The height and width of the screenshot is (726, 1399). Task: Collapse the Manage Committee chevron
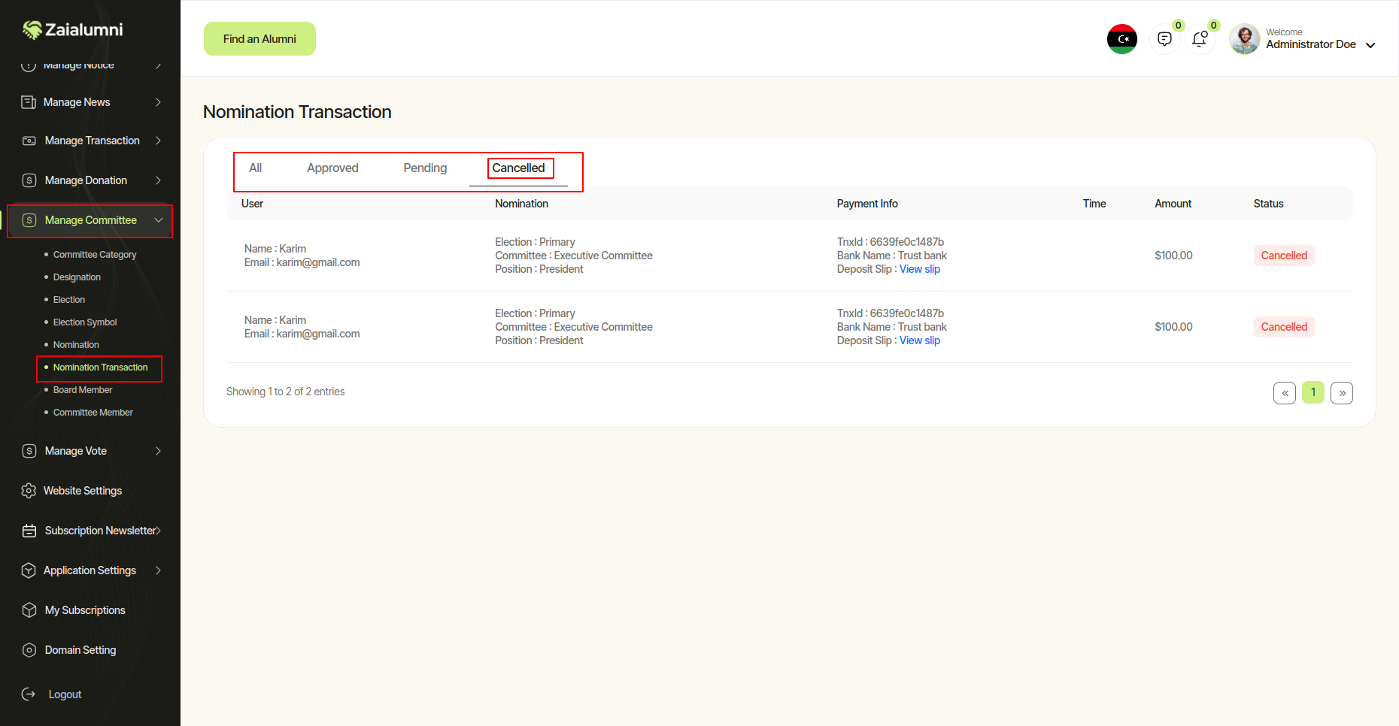(x=159, y=220)
